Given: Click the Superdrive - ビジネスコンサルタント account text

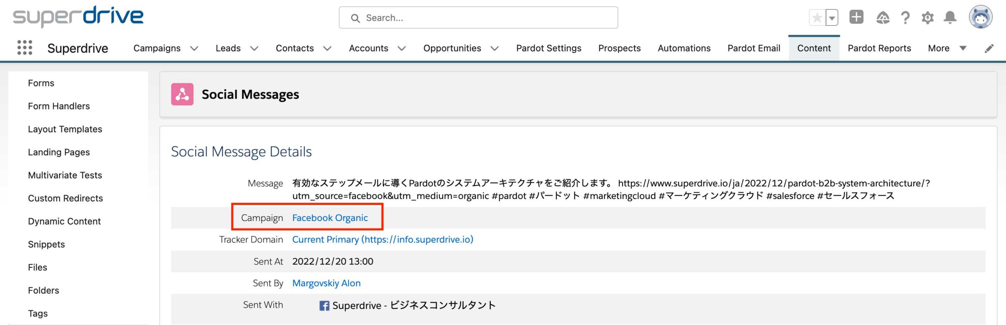Looking at the screenshot, I should [x=414, y=306].
